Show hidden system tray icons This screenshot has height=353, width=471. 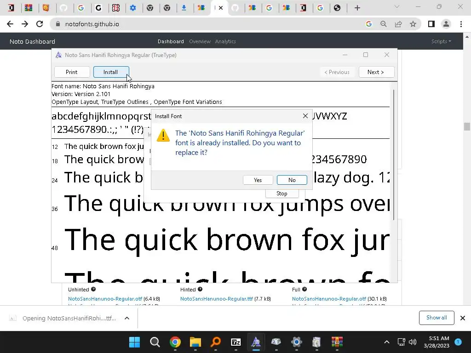pyautogui.click(x=387, y=342)
